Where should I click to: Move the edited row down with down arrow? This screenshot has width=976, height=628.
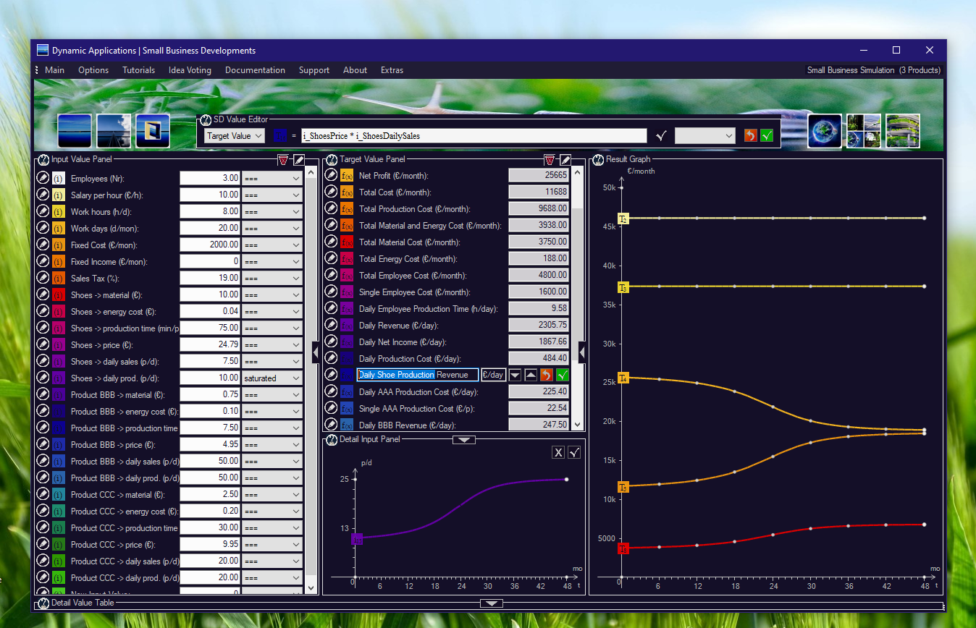coord(515,375)
